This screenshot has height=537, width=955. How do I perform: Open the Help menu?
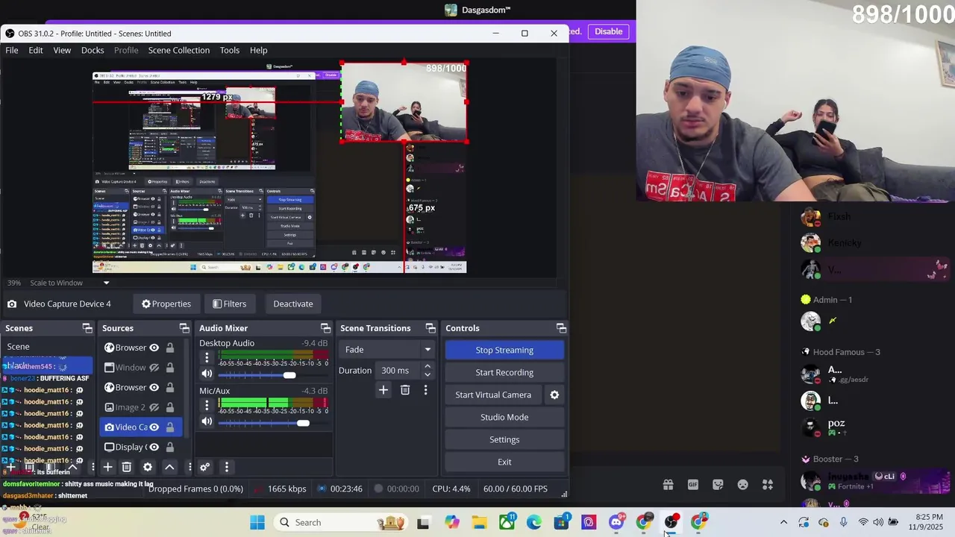(259, 50)
